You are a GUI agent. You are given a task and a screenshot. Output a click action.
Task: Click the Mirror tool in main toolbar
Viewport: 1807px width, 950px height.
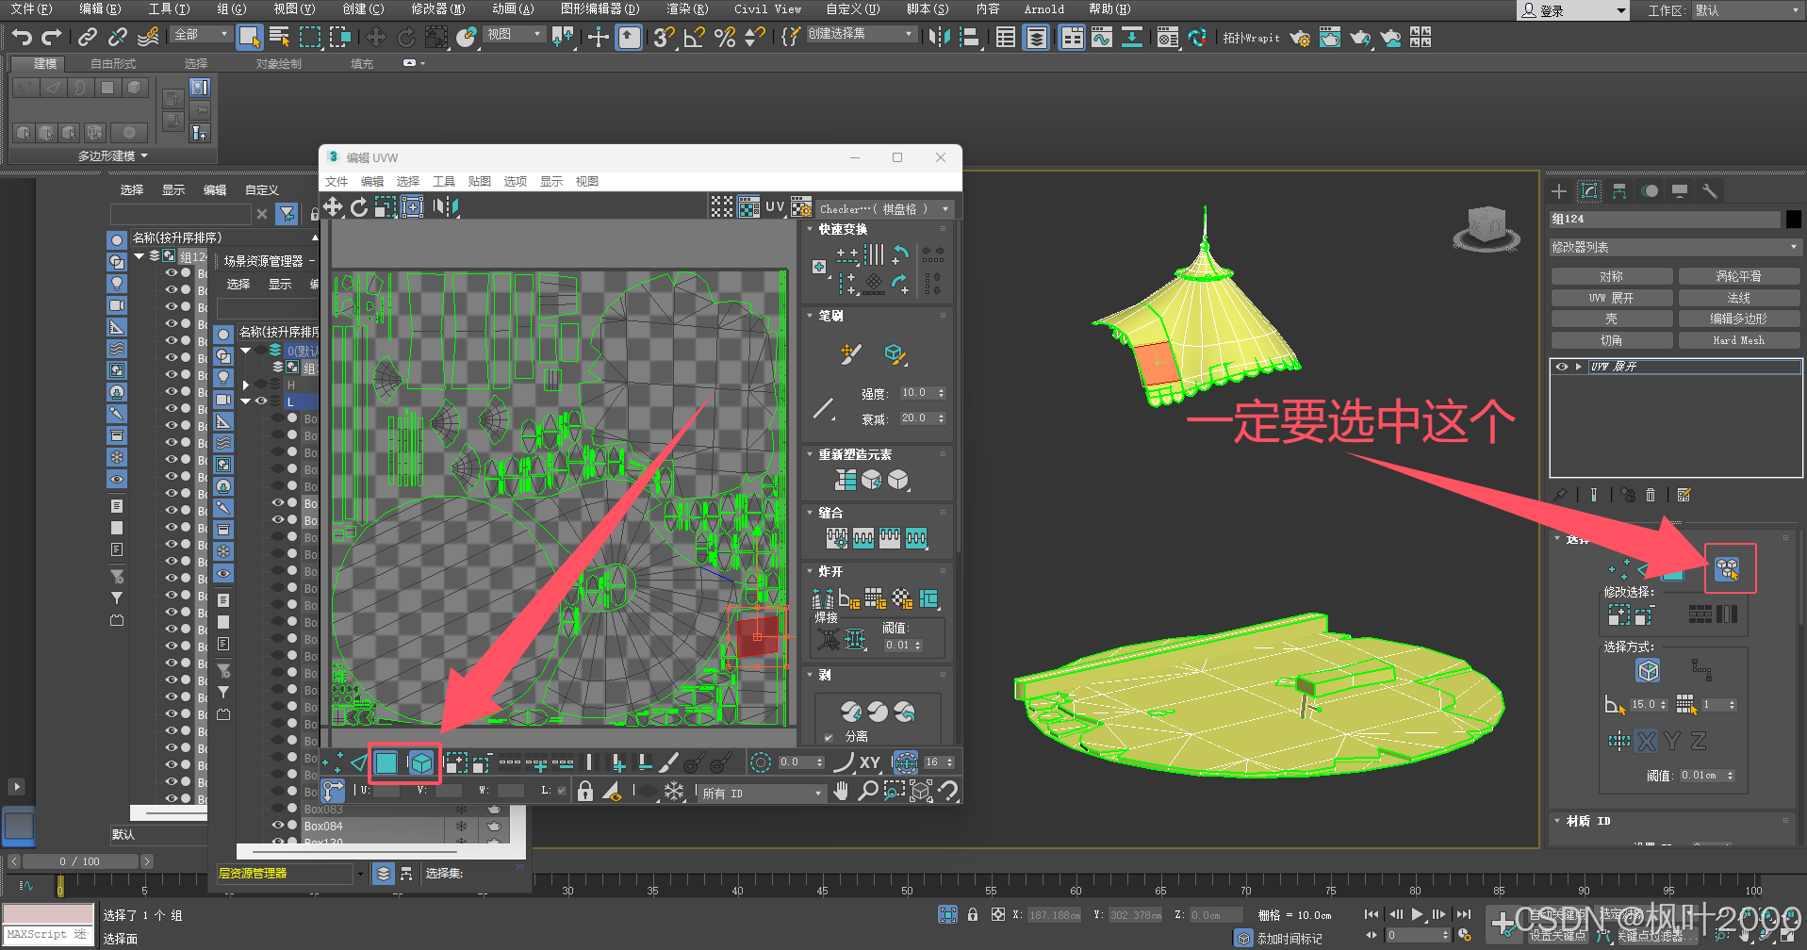click(939, 37)
